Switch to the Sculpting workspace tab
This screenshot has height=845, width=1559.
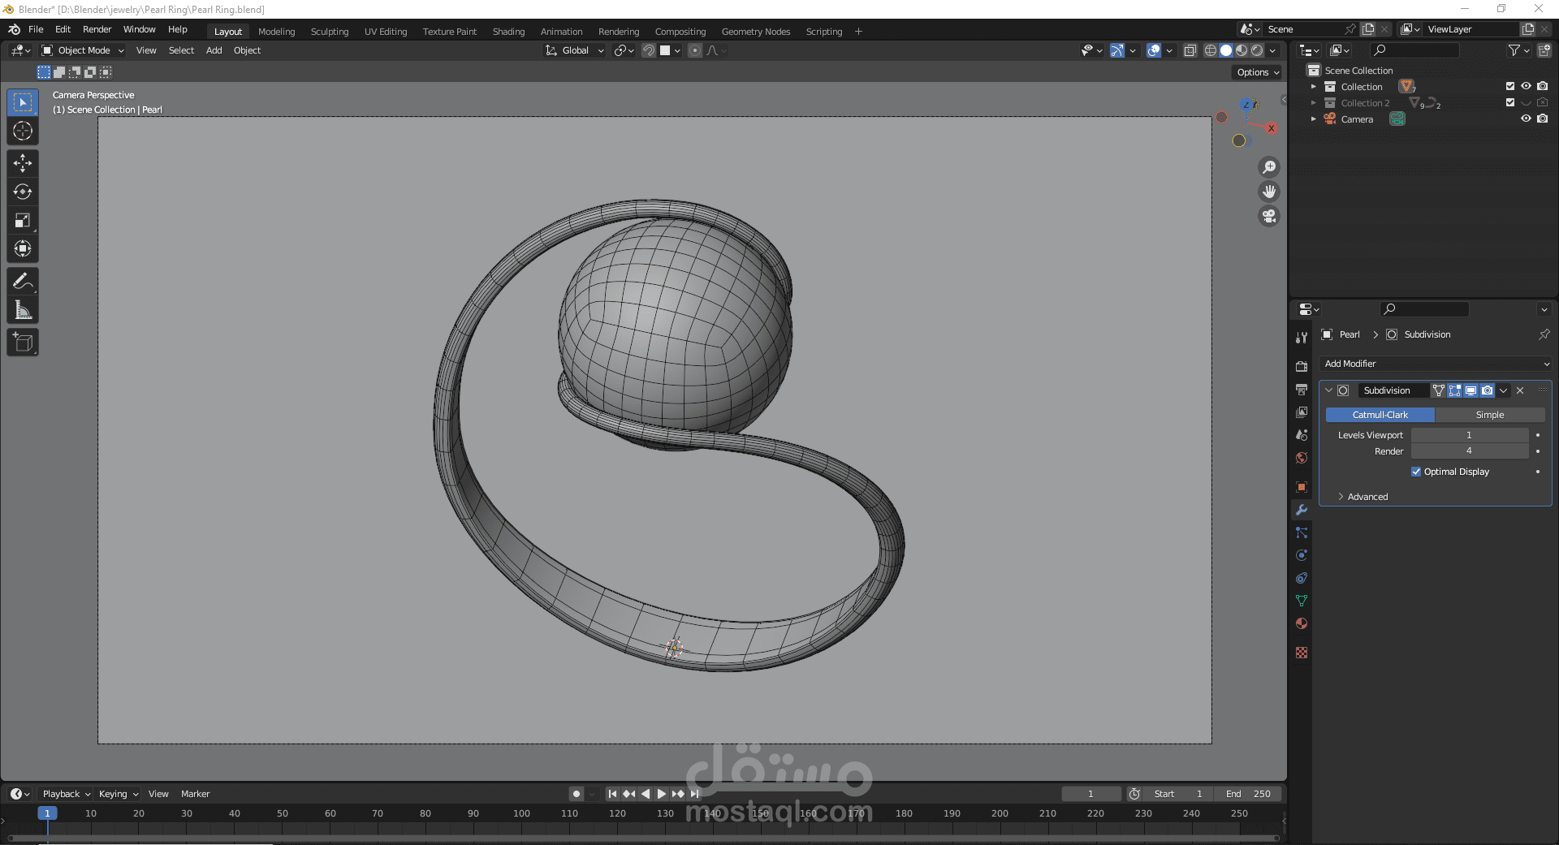pos(329,32)
